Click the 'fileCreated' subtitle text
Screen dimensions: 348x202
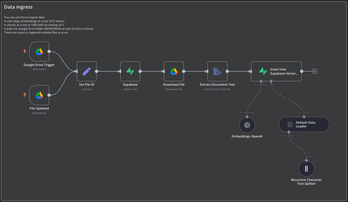(39, 69)
